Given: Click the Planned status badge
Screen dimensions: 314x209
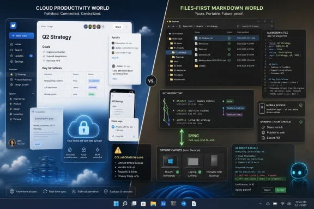Looking at the screenshot, I should [x=93, y=88].
